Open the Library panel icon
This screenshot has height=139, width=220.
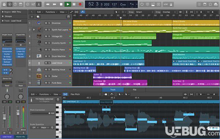(x=4, y=4)
